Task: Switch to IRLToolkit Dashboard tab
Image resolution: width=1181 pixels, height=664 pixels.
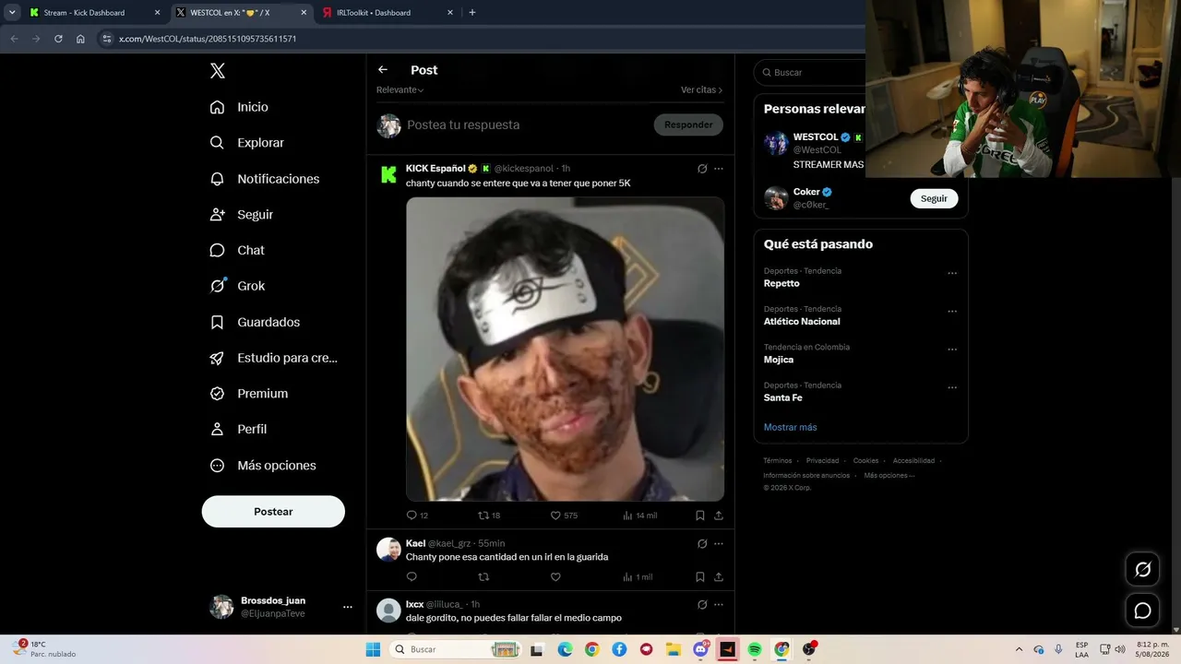Action: pyautogui.click(x=388, y=13)
